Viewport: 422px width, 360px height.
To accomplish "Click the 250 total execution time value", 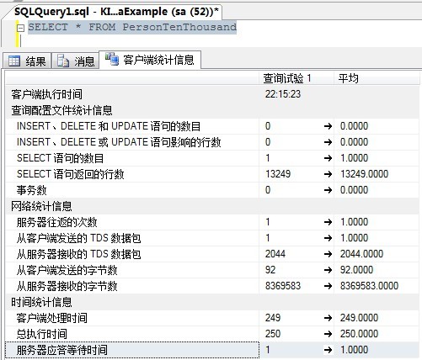I will click(273, 334).
